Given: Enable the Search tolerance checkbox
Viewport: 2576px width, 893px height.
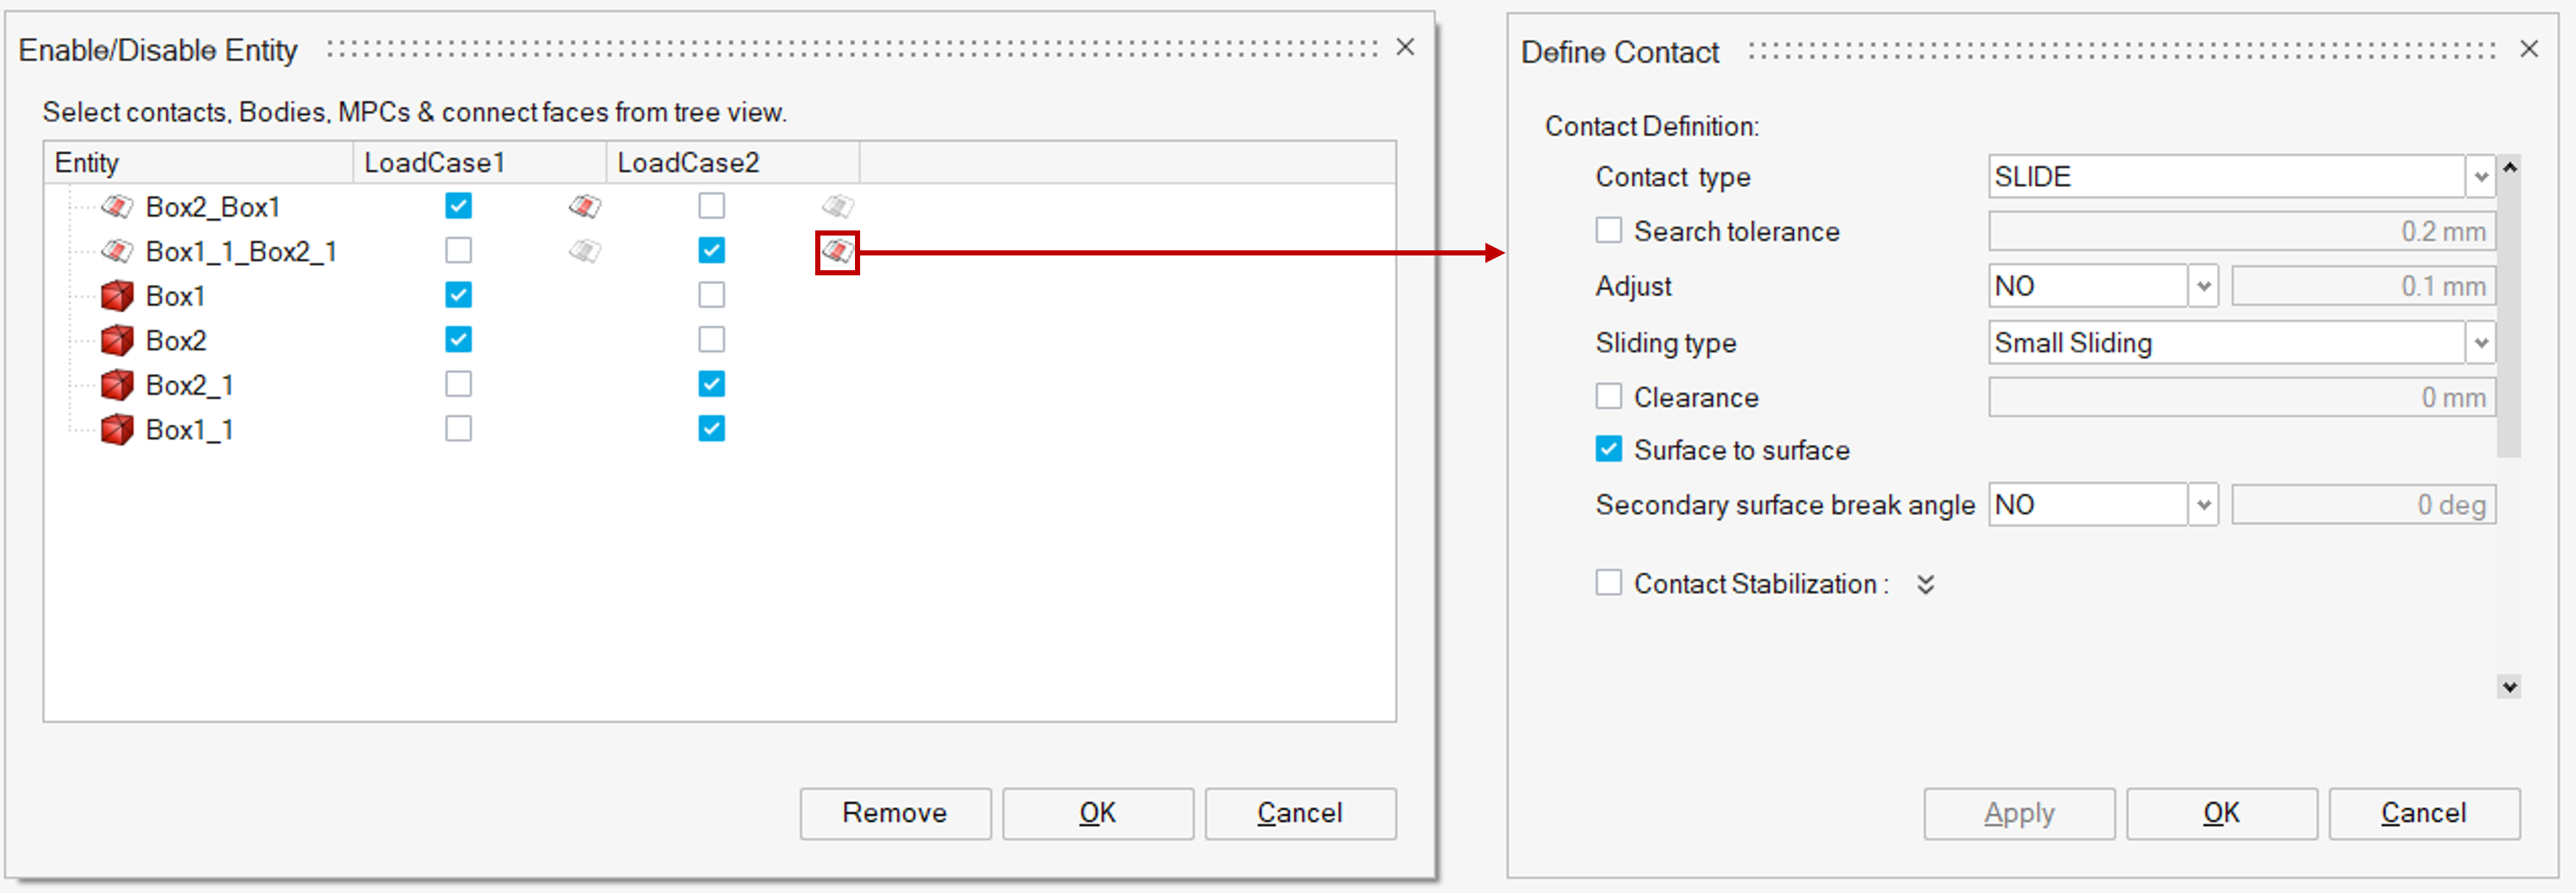Looking at the screenshot, I should tap(1608, 231).
